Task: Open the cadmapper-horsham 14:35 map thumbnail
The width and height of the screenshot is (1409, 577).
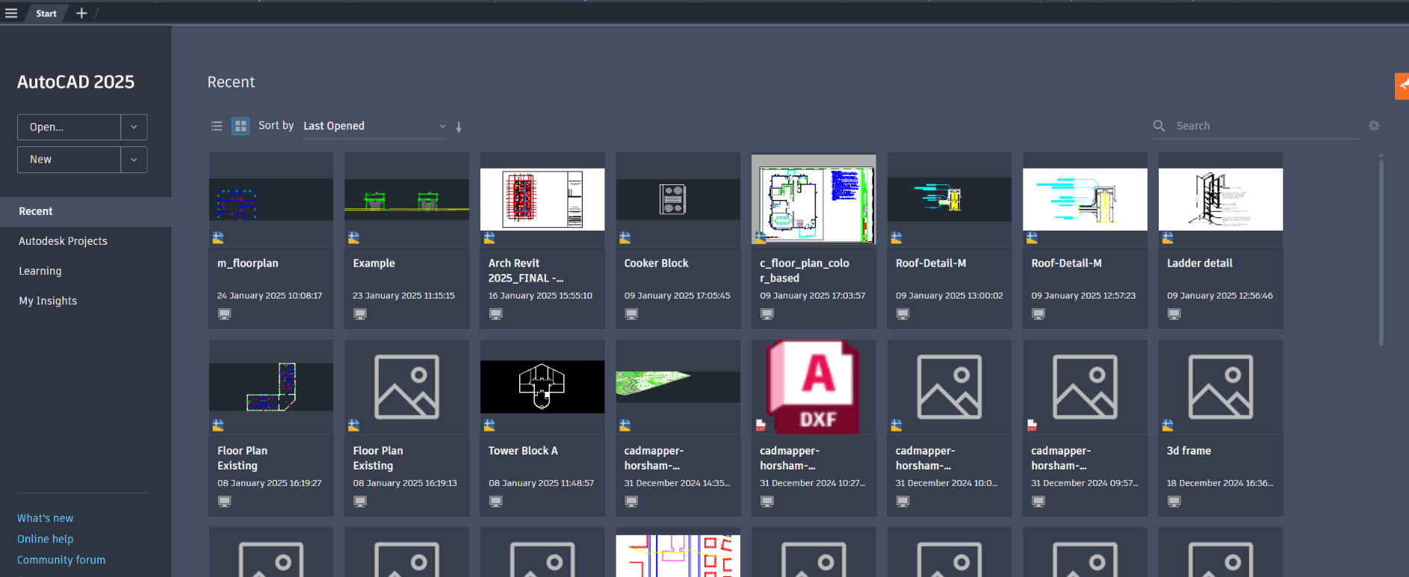Action: (x=678, y=387)
